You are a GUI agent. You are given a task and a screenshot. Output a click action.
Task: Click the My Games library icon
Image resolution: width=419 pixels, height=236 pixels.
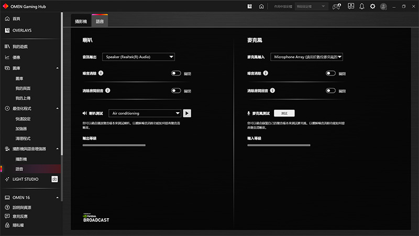[7, 47]
